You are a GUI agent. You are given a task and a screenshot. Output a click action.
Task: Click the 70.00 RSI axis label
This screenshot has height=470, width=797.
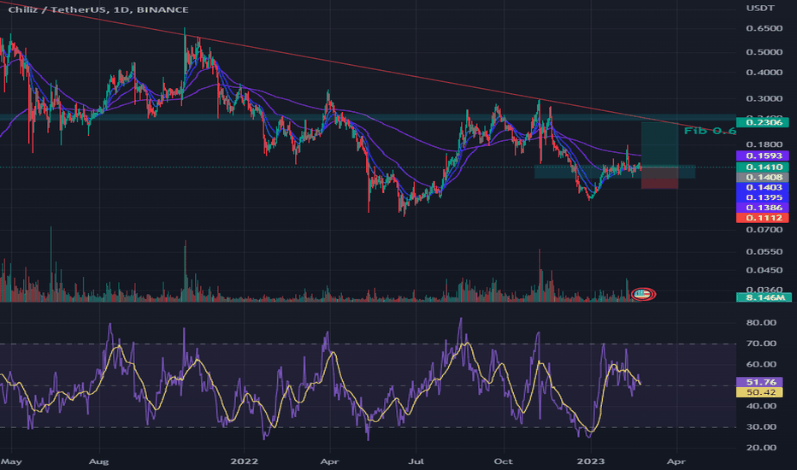click(x=761, y=344)
